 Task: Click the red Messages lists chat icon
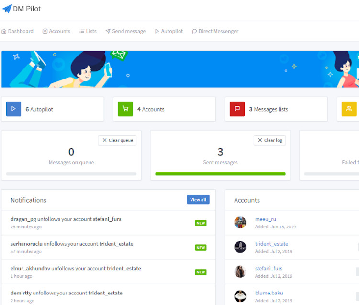tap(237, 109)
